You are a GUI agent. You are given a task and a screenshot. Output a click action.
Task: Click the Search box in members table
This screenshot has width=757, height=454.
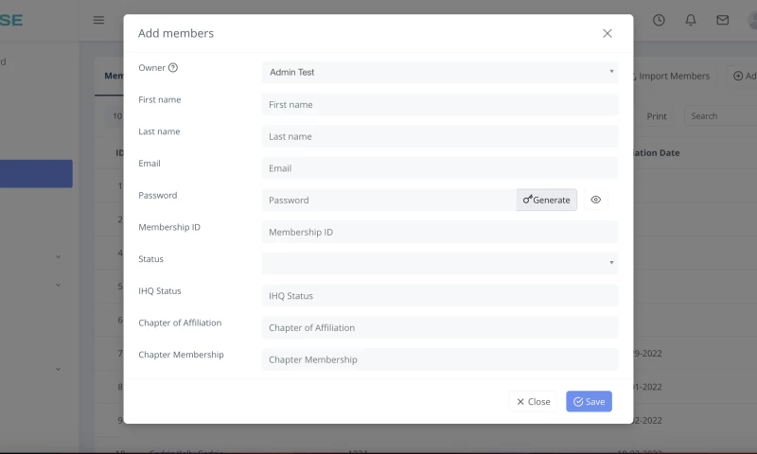pos(720,115)
